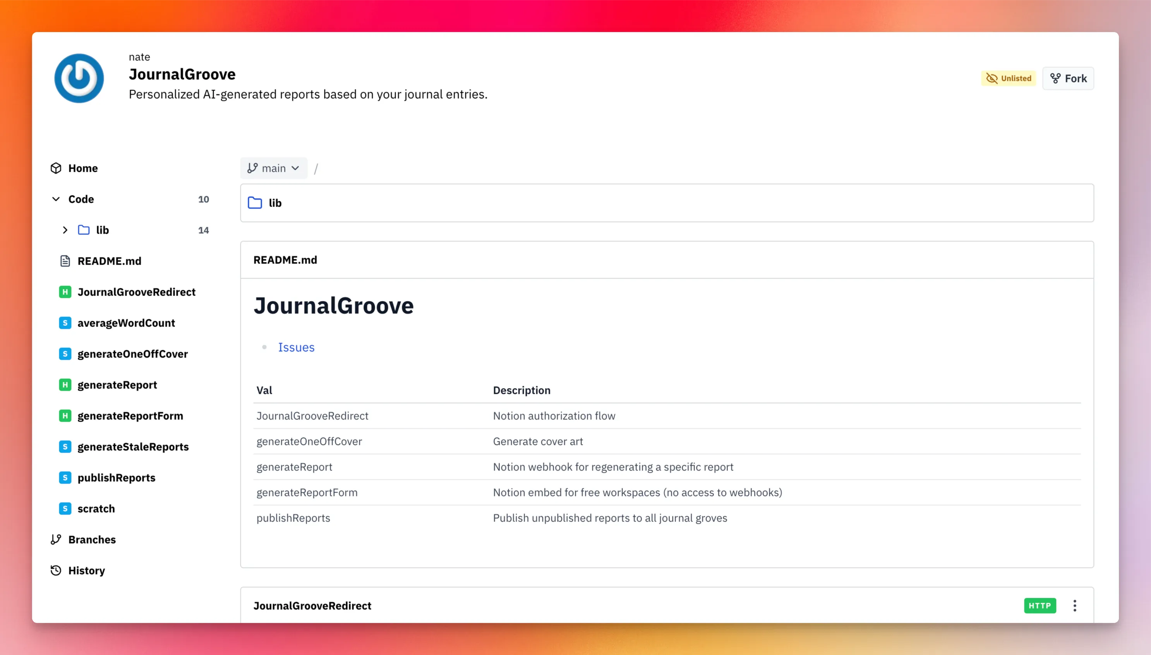This screenshot has width=1151, height=655.
Task: Click the nate username link
Action: tap(139, 57)
